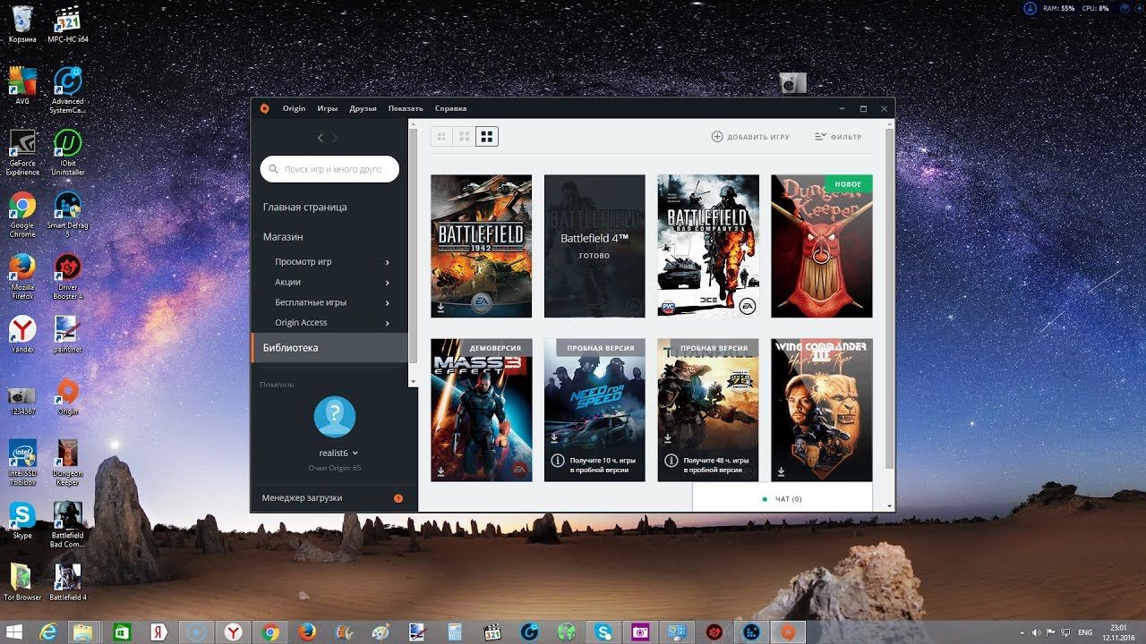The height and width of the screenshot is (644, 1146).
Task: Expand the Бесплатные игры submenu
Action: click(388, 302)
